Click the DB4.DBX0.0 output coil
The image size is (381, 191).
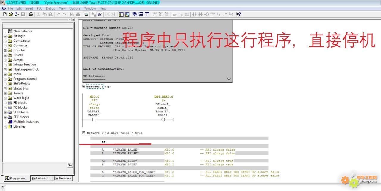pos(163,120)
